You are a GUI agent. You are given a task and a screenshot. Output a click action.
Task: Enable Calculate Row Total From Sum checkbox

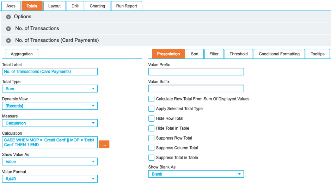(151, 99)
